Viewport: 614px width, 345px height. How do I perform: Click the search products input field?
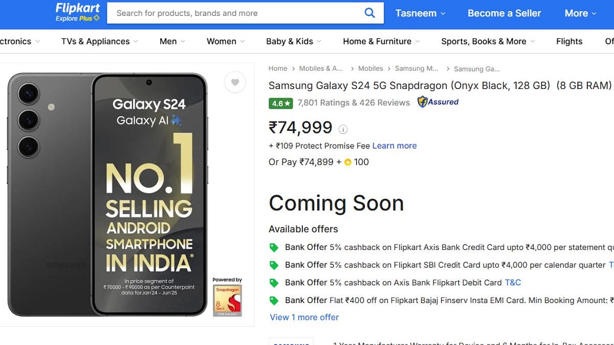pyautogui.click(x=235, y=13)
